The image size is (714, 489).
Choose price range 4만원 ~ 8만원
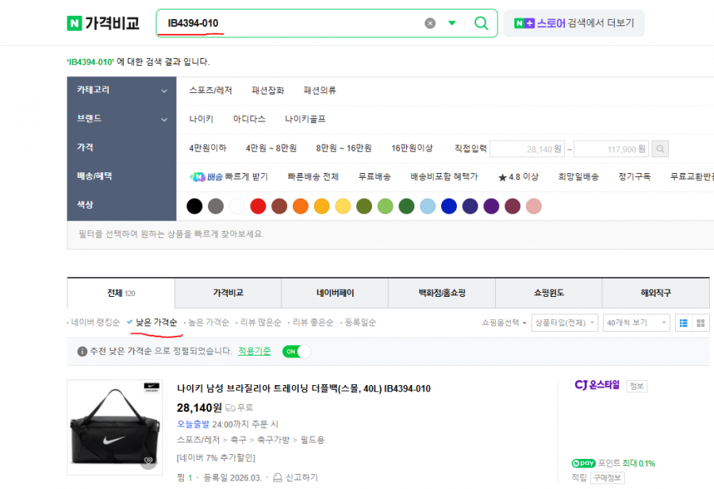click(271, 148)
